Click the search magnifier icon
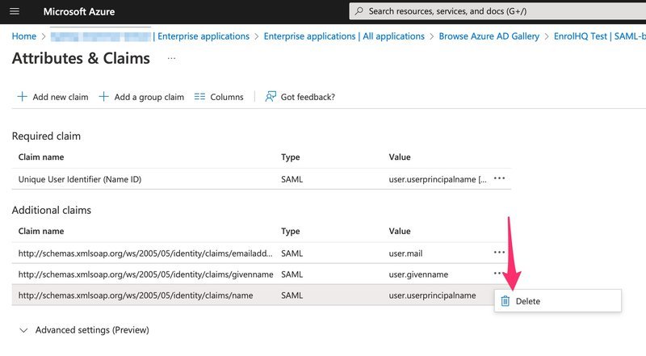Screen dimensions: 646x356 [x=359, y=11]
